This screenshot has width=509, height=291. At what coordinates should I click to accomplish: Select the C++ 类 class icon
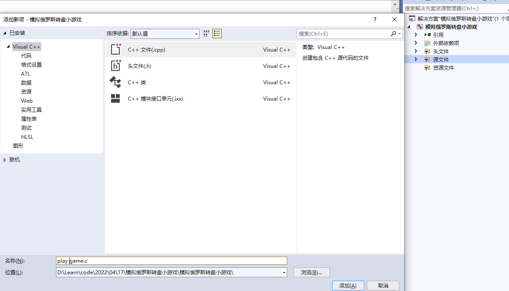115,82
